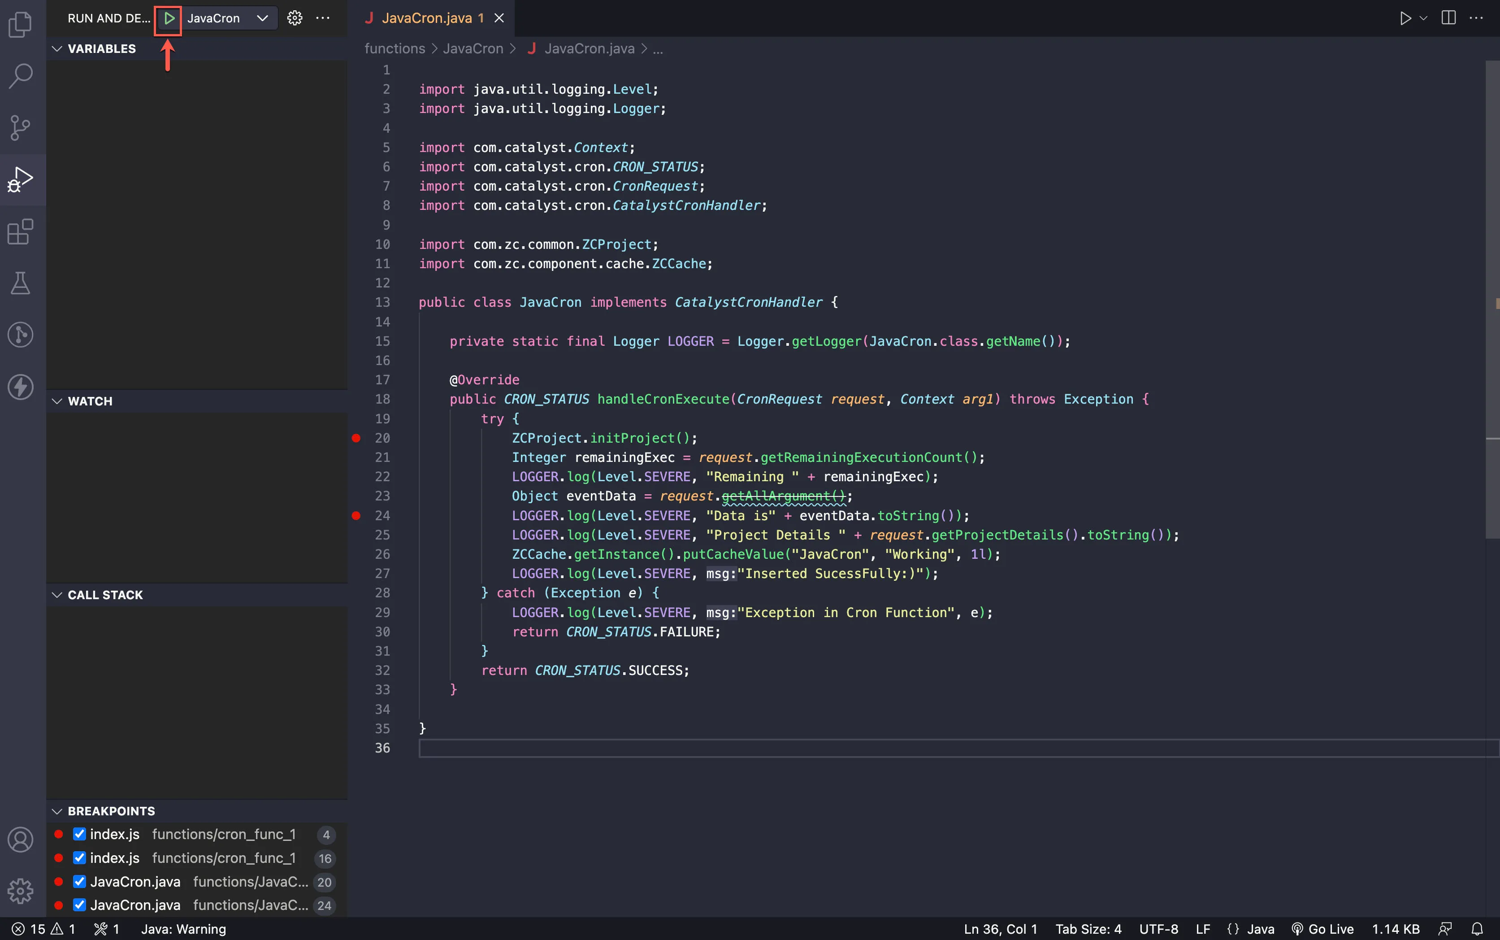This screenshot has height=940, width=1500.
Task: Open run options dropdown beside editor play button
Action: tap(1424, 18)
